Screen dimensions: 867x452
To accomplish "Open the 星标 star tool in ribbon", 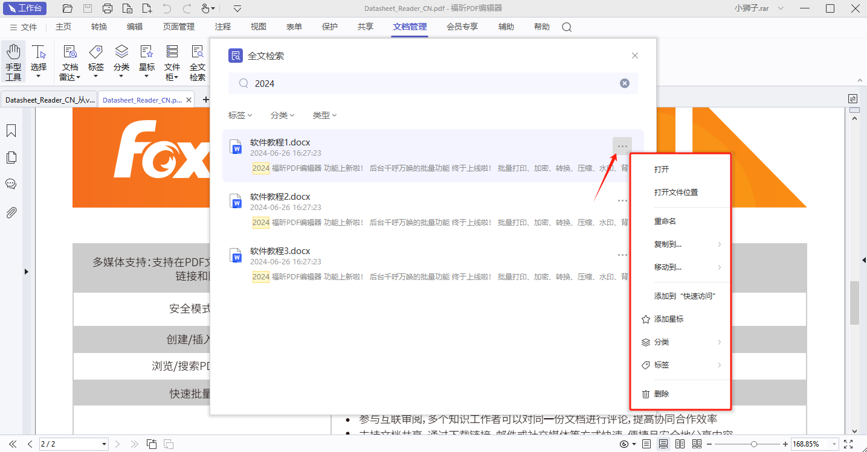I will 147,62.
